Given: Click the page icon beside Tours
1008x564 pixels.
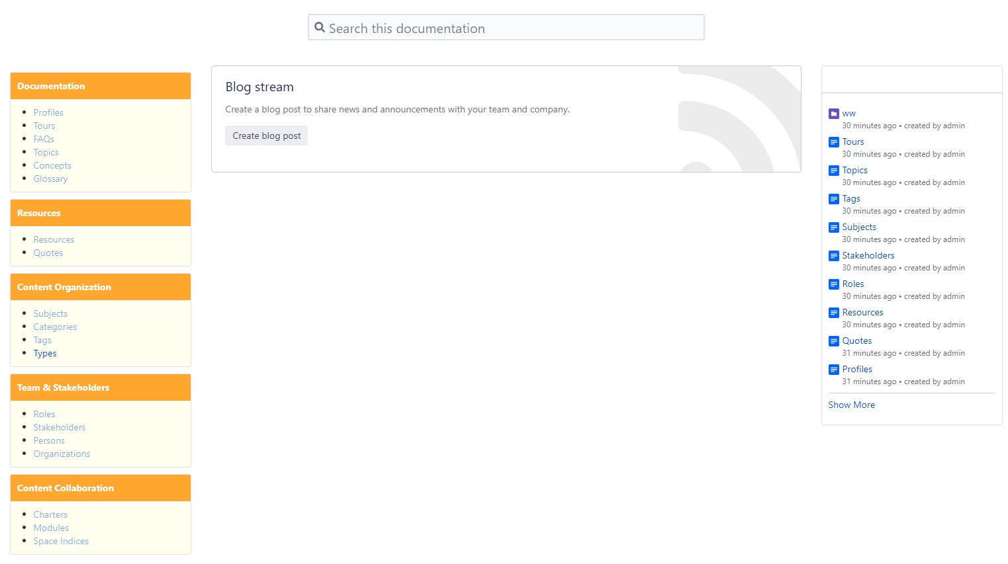Looking at the screenshot, I should point(833,142).
